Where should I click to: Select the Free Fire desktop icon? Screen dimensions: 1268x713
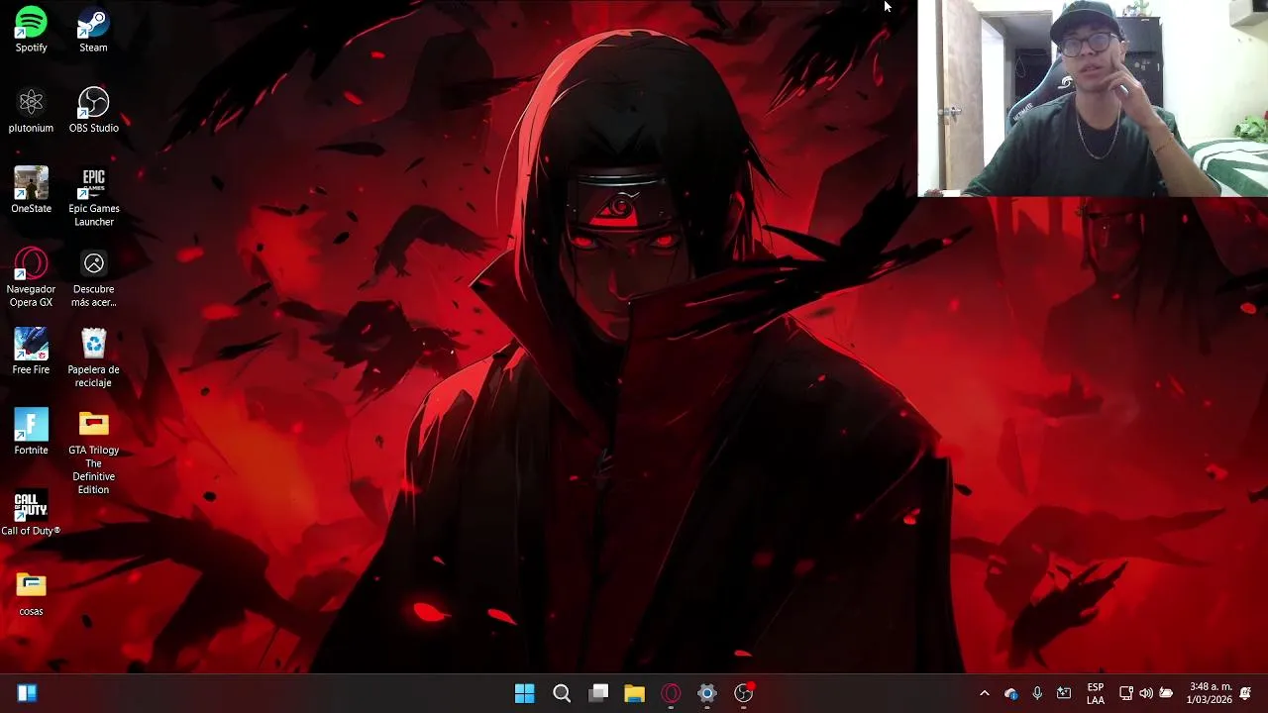[31, 352]
